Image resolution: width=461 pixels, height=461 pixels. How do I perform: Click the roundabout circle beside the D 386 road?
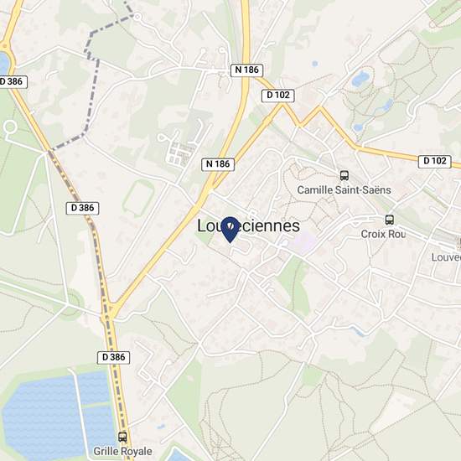(x=10, y=127)
